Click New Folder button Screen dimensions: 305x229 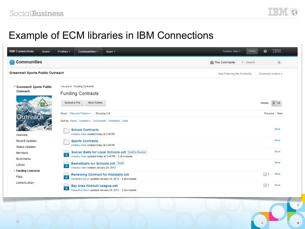click(95, 103)
